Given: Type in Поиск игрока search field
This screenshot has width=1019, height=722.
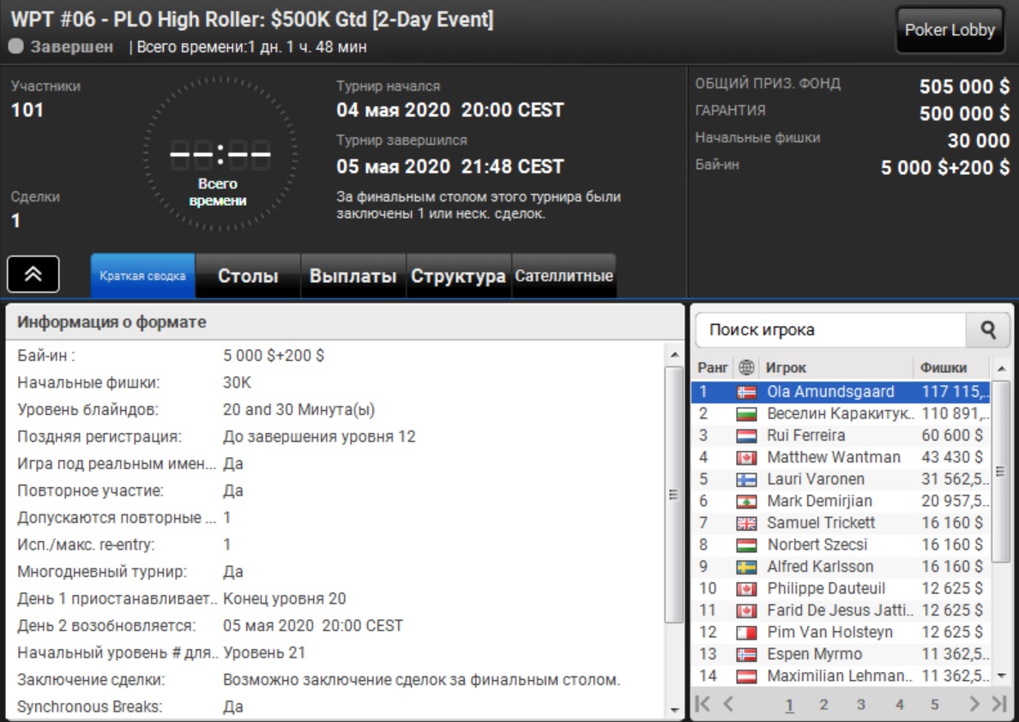Looking at the screenshot, I should click(x=830, y=330).
